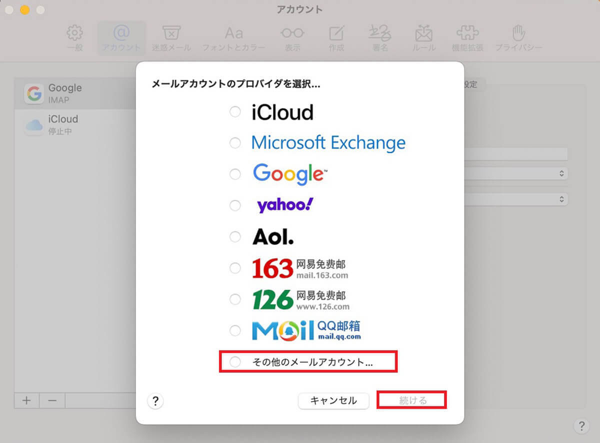Open the 機能拡張 extensions preferences tab
The height and width of the screenshot is (443, 600).
467,38
